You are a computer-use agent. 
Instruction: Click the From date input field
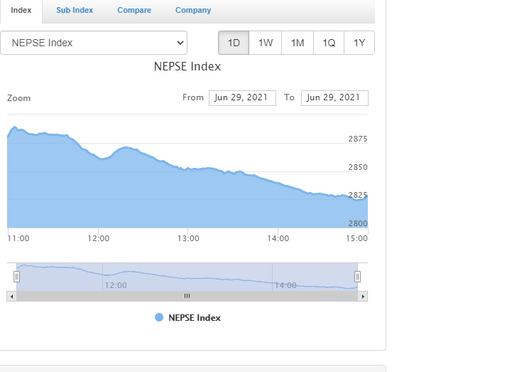[242, 97]
